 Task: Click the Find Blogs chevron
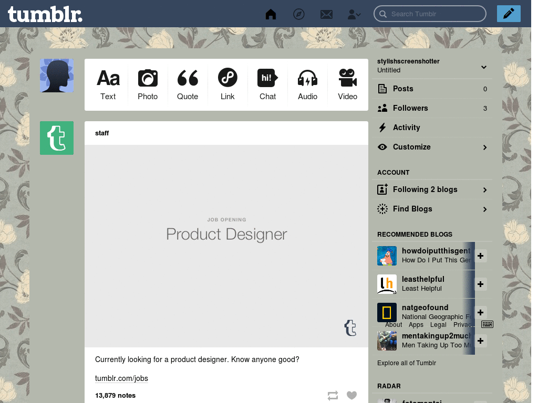[x=485, y=209]
